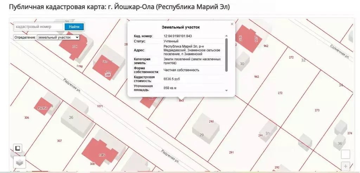Click the Определение label

[25, 37]
